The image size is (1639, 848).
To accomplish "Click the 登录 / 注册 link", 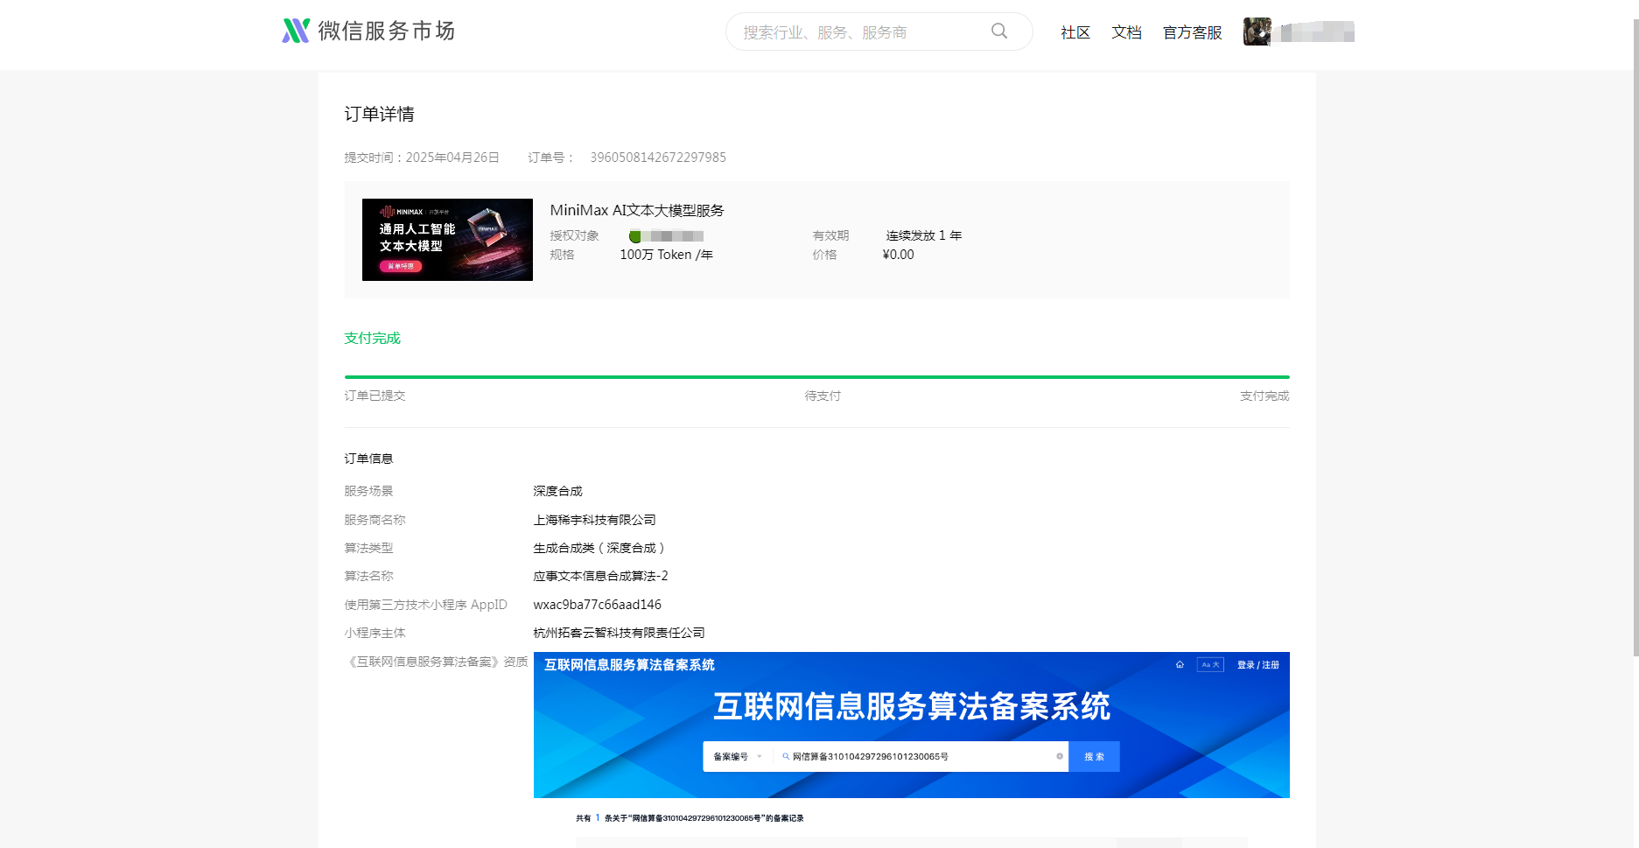I will [x=1257, y=665].
